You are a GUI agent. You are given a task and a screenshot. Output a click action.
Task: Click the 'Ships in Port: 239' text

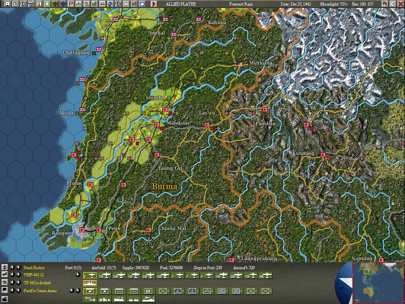coord(208,268)
